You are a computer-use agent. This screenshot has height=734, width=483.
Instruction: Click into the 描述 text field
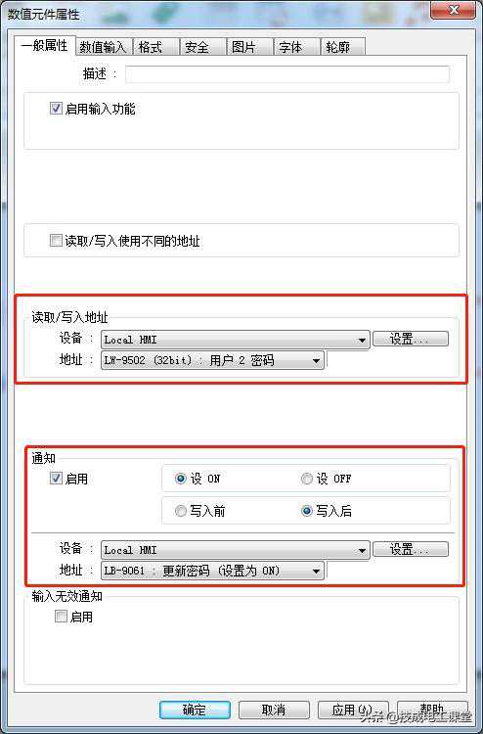click(287, 74)
